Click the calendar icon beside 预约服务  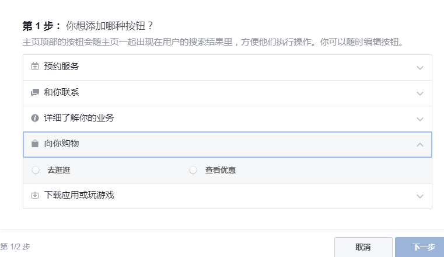[x=35, y=67]
